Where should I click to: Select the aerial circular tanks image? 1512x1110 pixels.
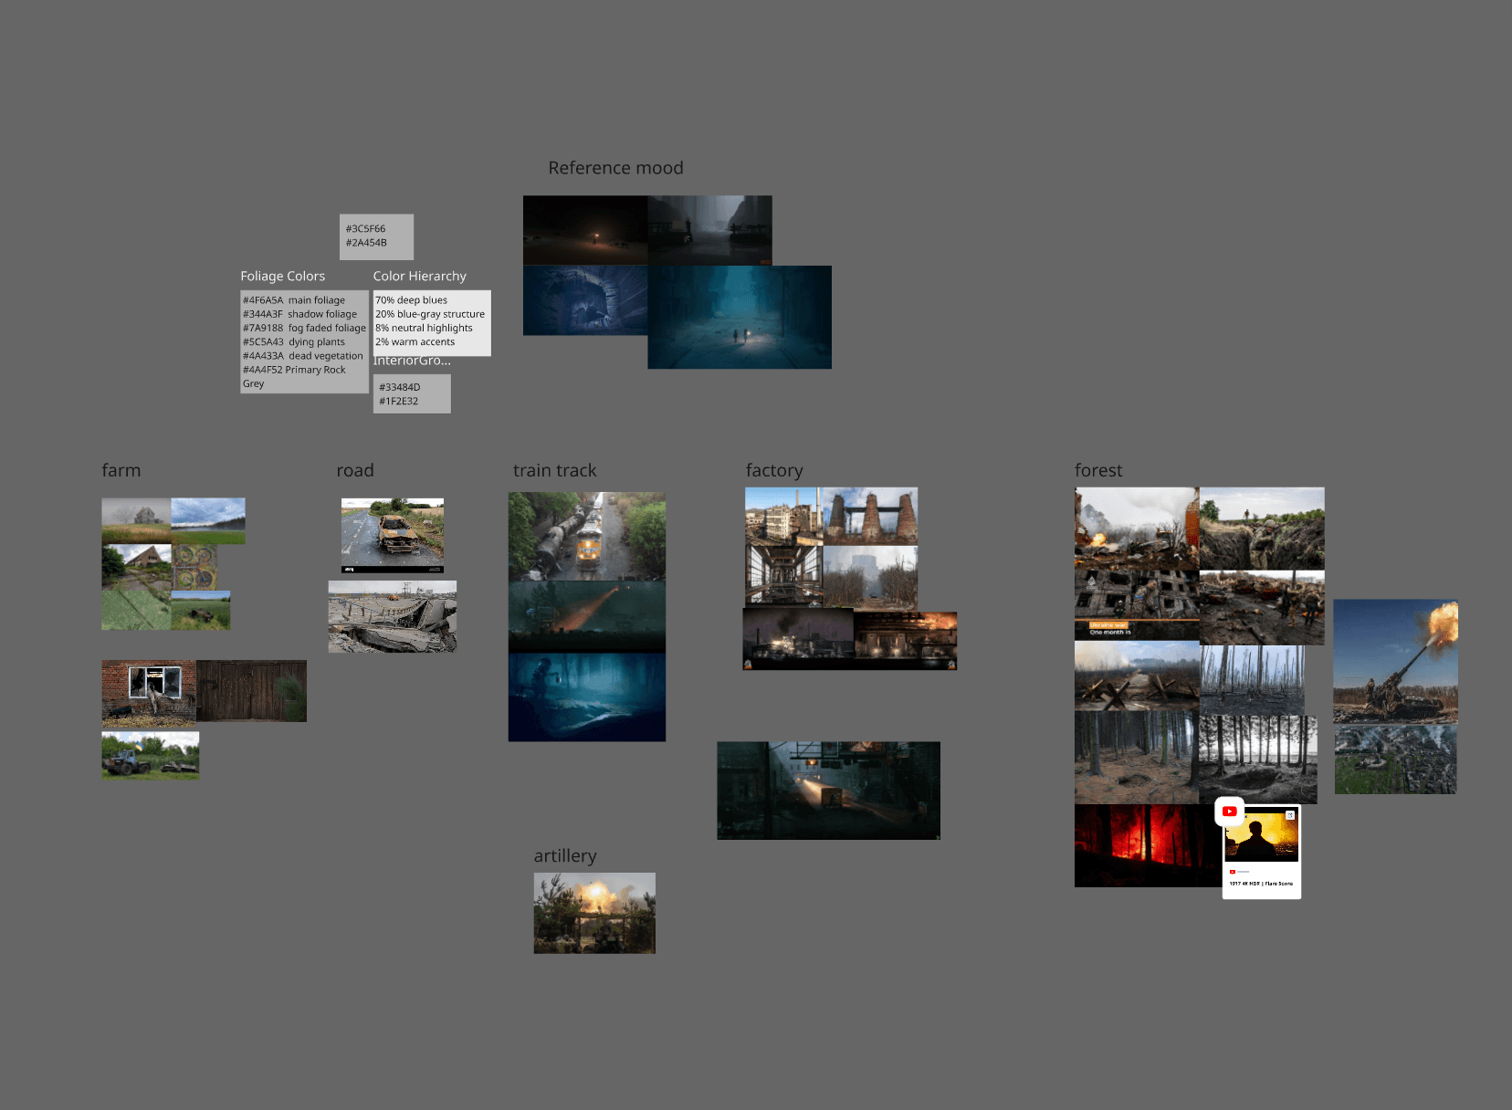point(194,567)
